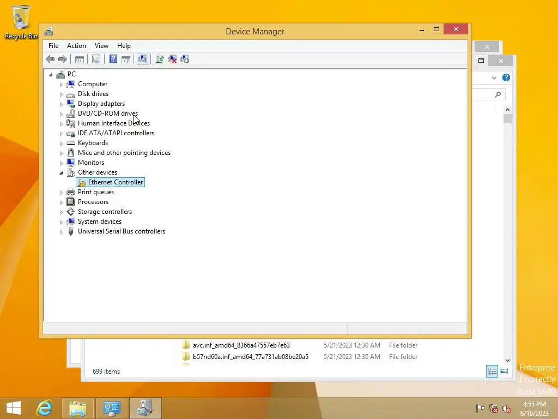
Task: Expand the DVD/CD-ROM drives category
Action: (x=61, y=114)
